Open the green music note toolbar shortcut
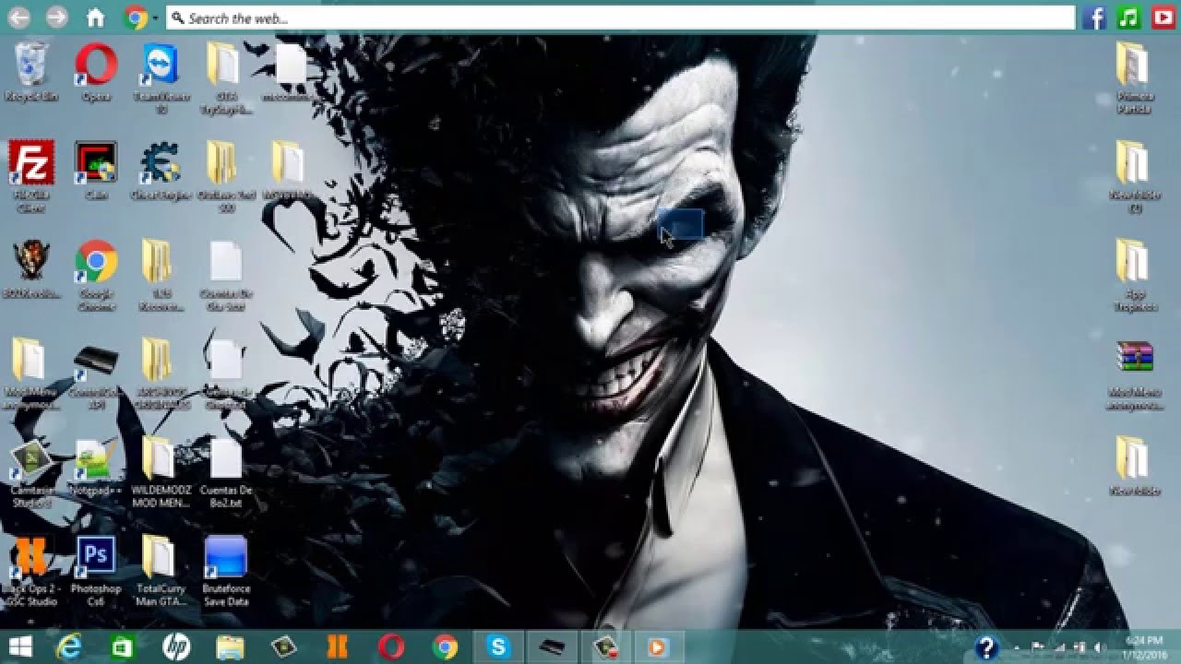 coord(1128,18)
